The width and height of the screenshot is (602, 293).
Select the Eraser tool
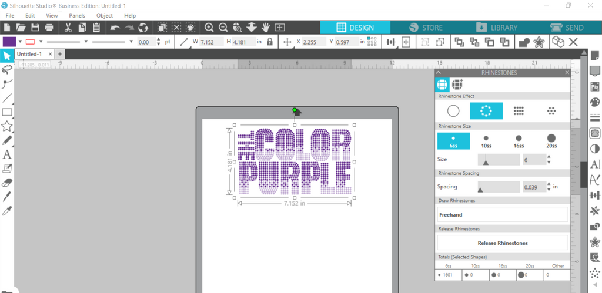[6, 183]
